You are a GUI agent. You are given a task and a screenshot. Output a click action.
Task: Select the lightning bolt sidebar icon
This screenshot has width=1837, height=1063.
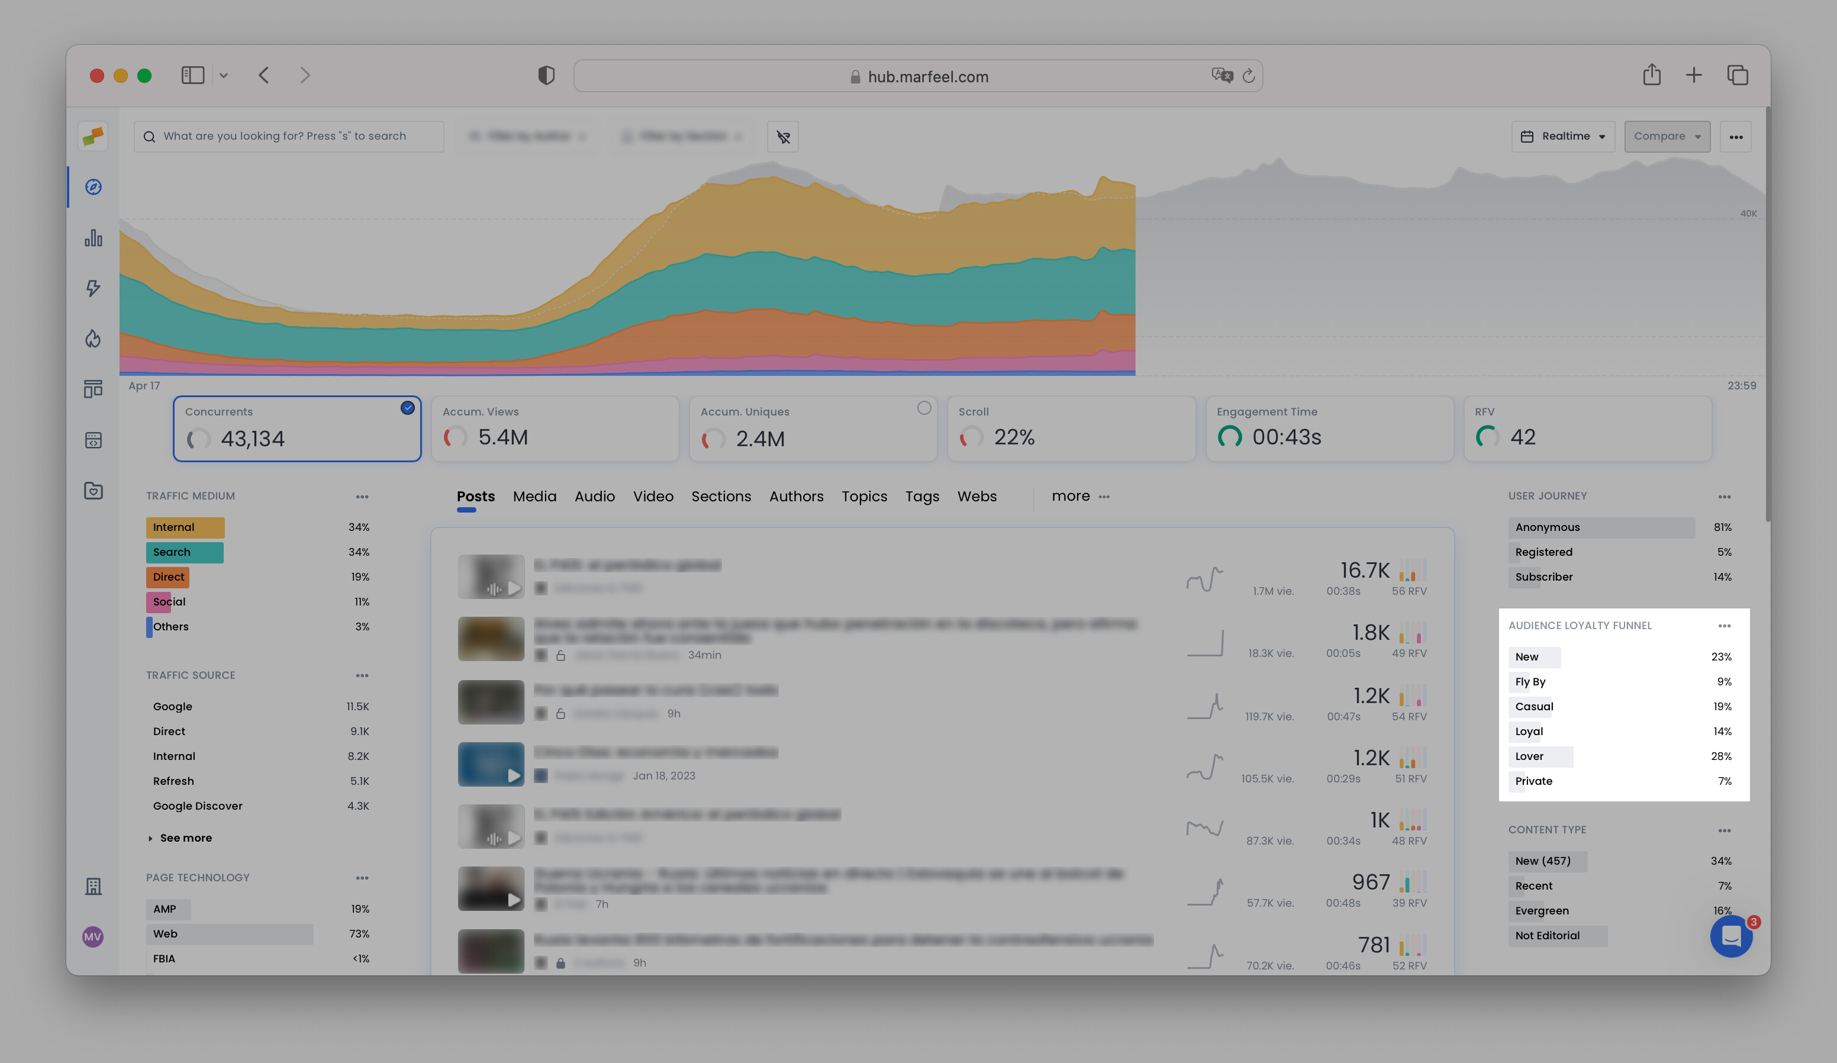click(x=94, y=289)
